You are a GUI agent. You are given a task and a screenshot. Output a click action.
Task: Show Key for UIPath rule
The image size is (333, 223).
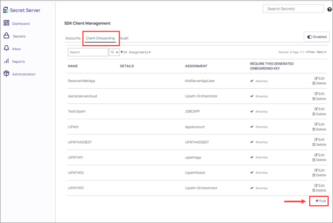[x=262, y=127]
